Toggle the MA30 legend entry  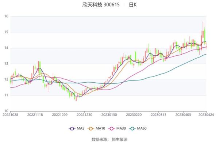117,128
